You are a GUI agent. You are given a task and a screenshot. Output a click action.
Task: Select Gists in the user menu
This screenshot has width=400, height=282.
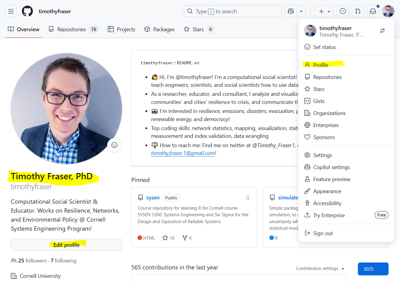(346, 101)
